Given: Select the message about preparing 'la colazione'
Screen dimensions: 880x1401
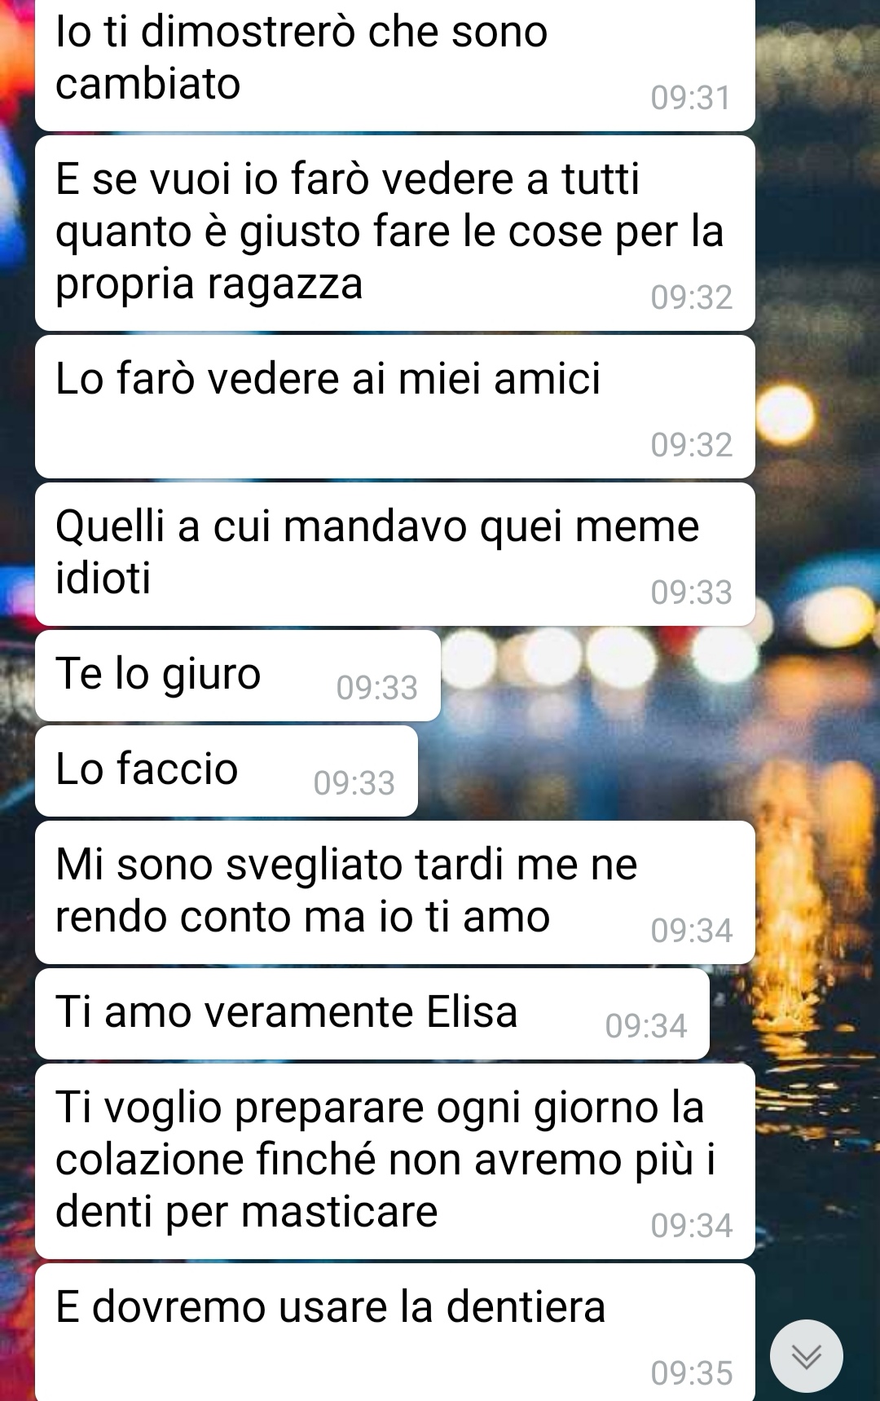Looking at the screenshot, I should click(x=395, y=1161).
